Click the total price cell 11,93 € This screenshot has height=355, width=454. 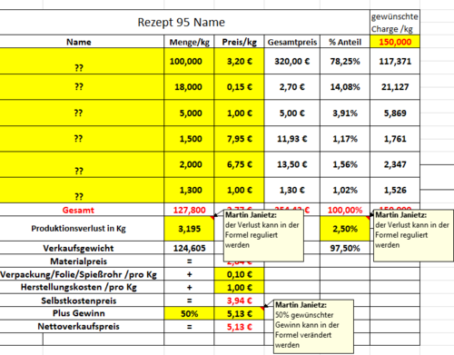point(292,139)
